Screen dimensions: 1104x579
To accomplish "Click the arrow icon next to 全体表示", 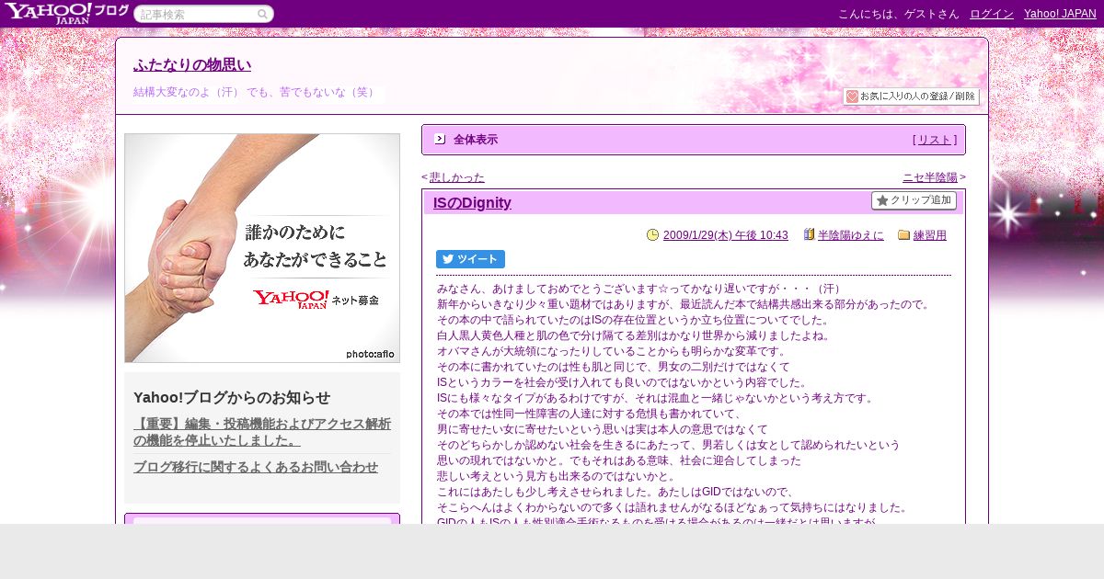I will point(440,139).
